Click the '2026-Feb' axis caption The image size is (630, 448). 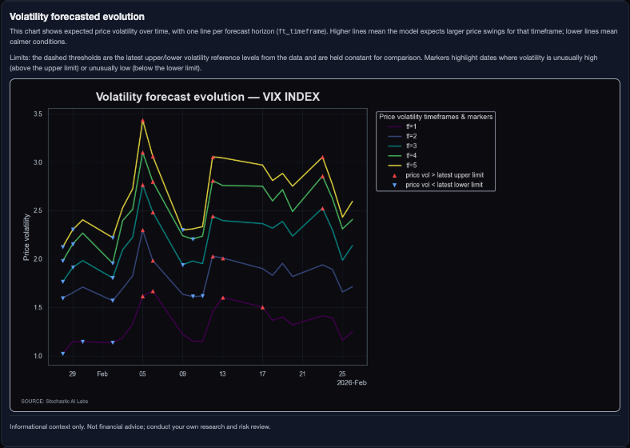(352, 383)
